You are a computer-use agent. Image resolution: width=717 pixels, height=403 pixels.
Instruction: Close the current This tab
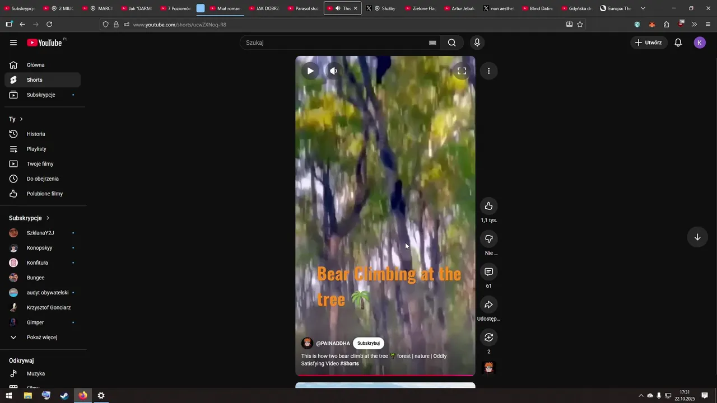point(355,8)
